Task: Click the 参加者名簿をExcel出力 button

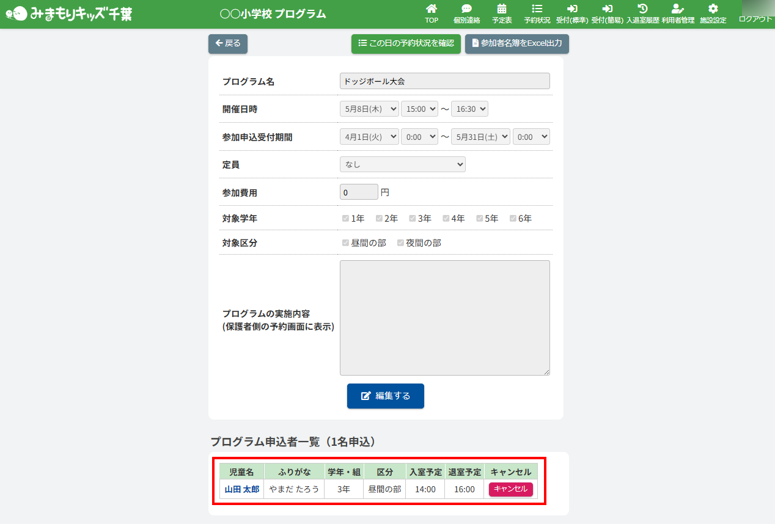Action: 516,44
